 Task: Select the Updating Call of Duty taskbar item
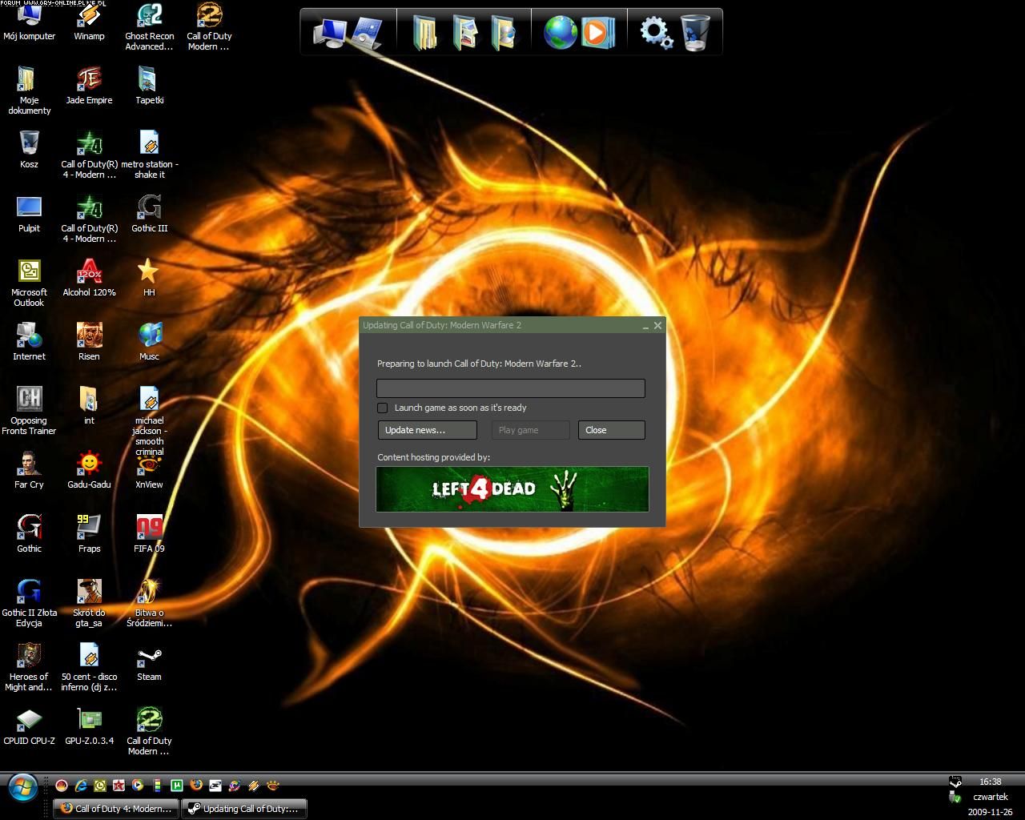click(x=243, y=809)
